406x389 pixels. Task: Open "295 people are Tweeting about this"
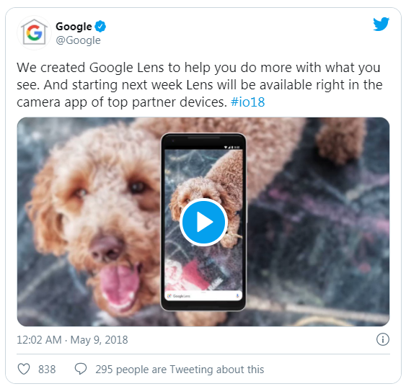[x=180, y=370]
